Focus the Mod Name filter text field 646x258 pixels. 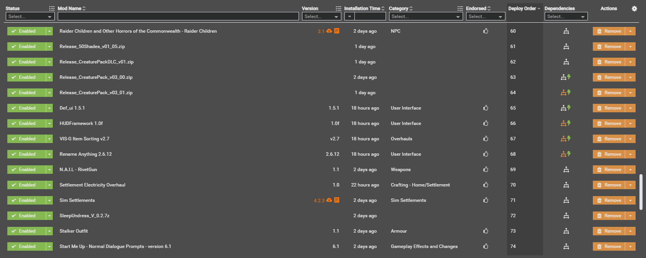tap(178, 17)
